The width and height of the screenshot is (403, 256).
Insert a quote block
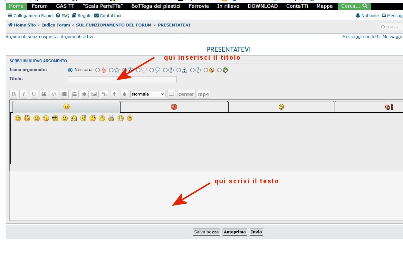pos(44,94)
